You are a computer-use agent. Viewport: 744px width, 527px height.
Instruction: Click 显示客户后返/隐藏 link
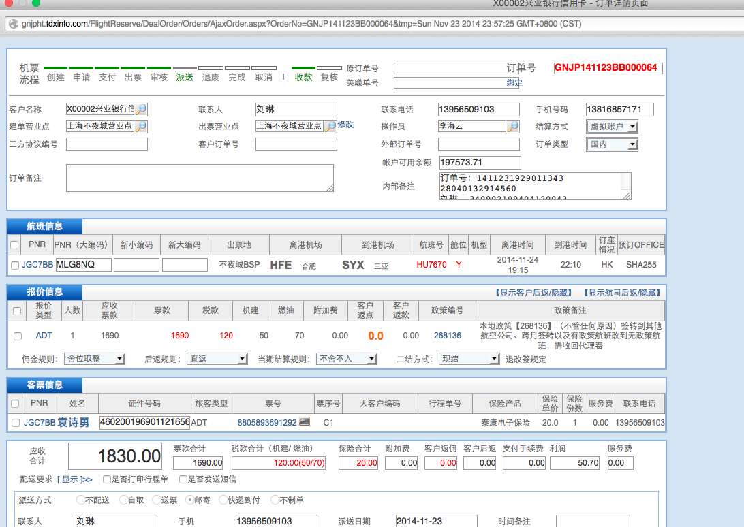[x=533, y=293]
